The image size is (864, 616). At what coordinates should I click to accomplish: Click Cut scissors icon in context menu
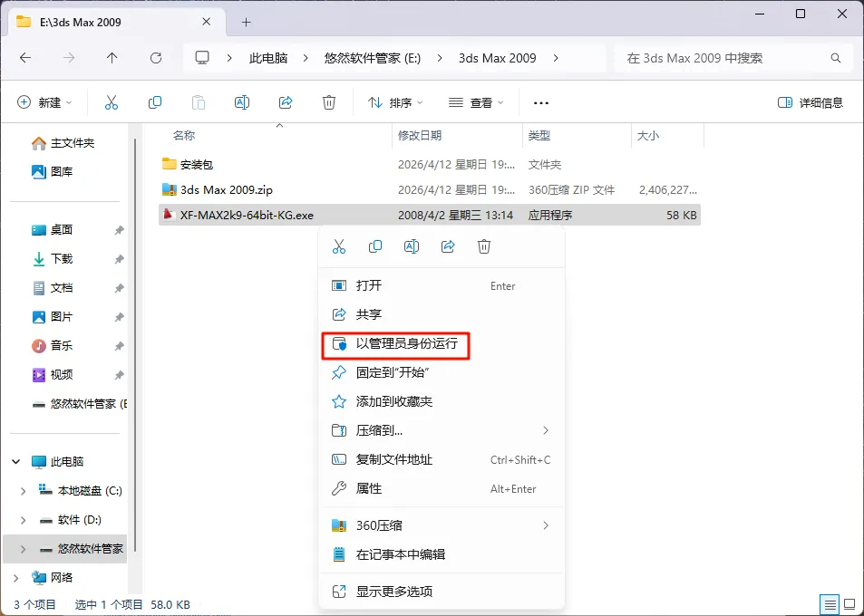pyautogui.click(x=339, y=246)
